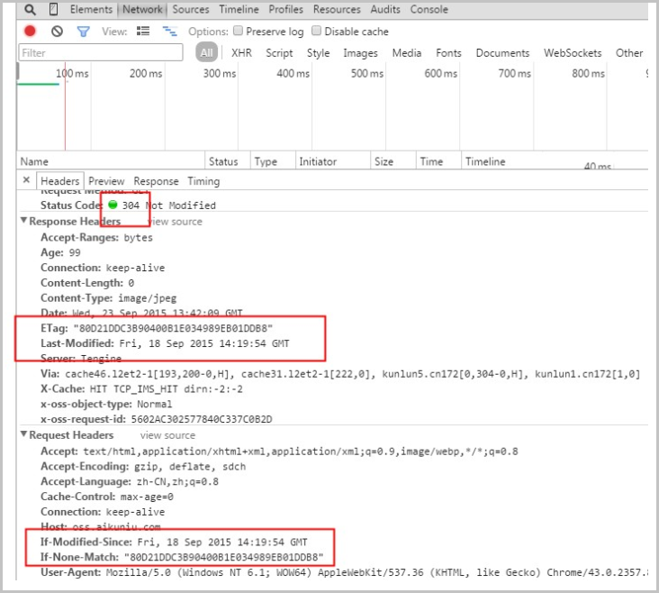The width and height of the screenshot is (659, 593).
Task: Click the inspect element magnifier icon
Action: 30,9
